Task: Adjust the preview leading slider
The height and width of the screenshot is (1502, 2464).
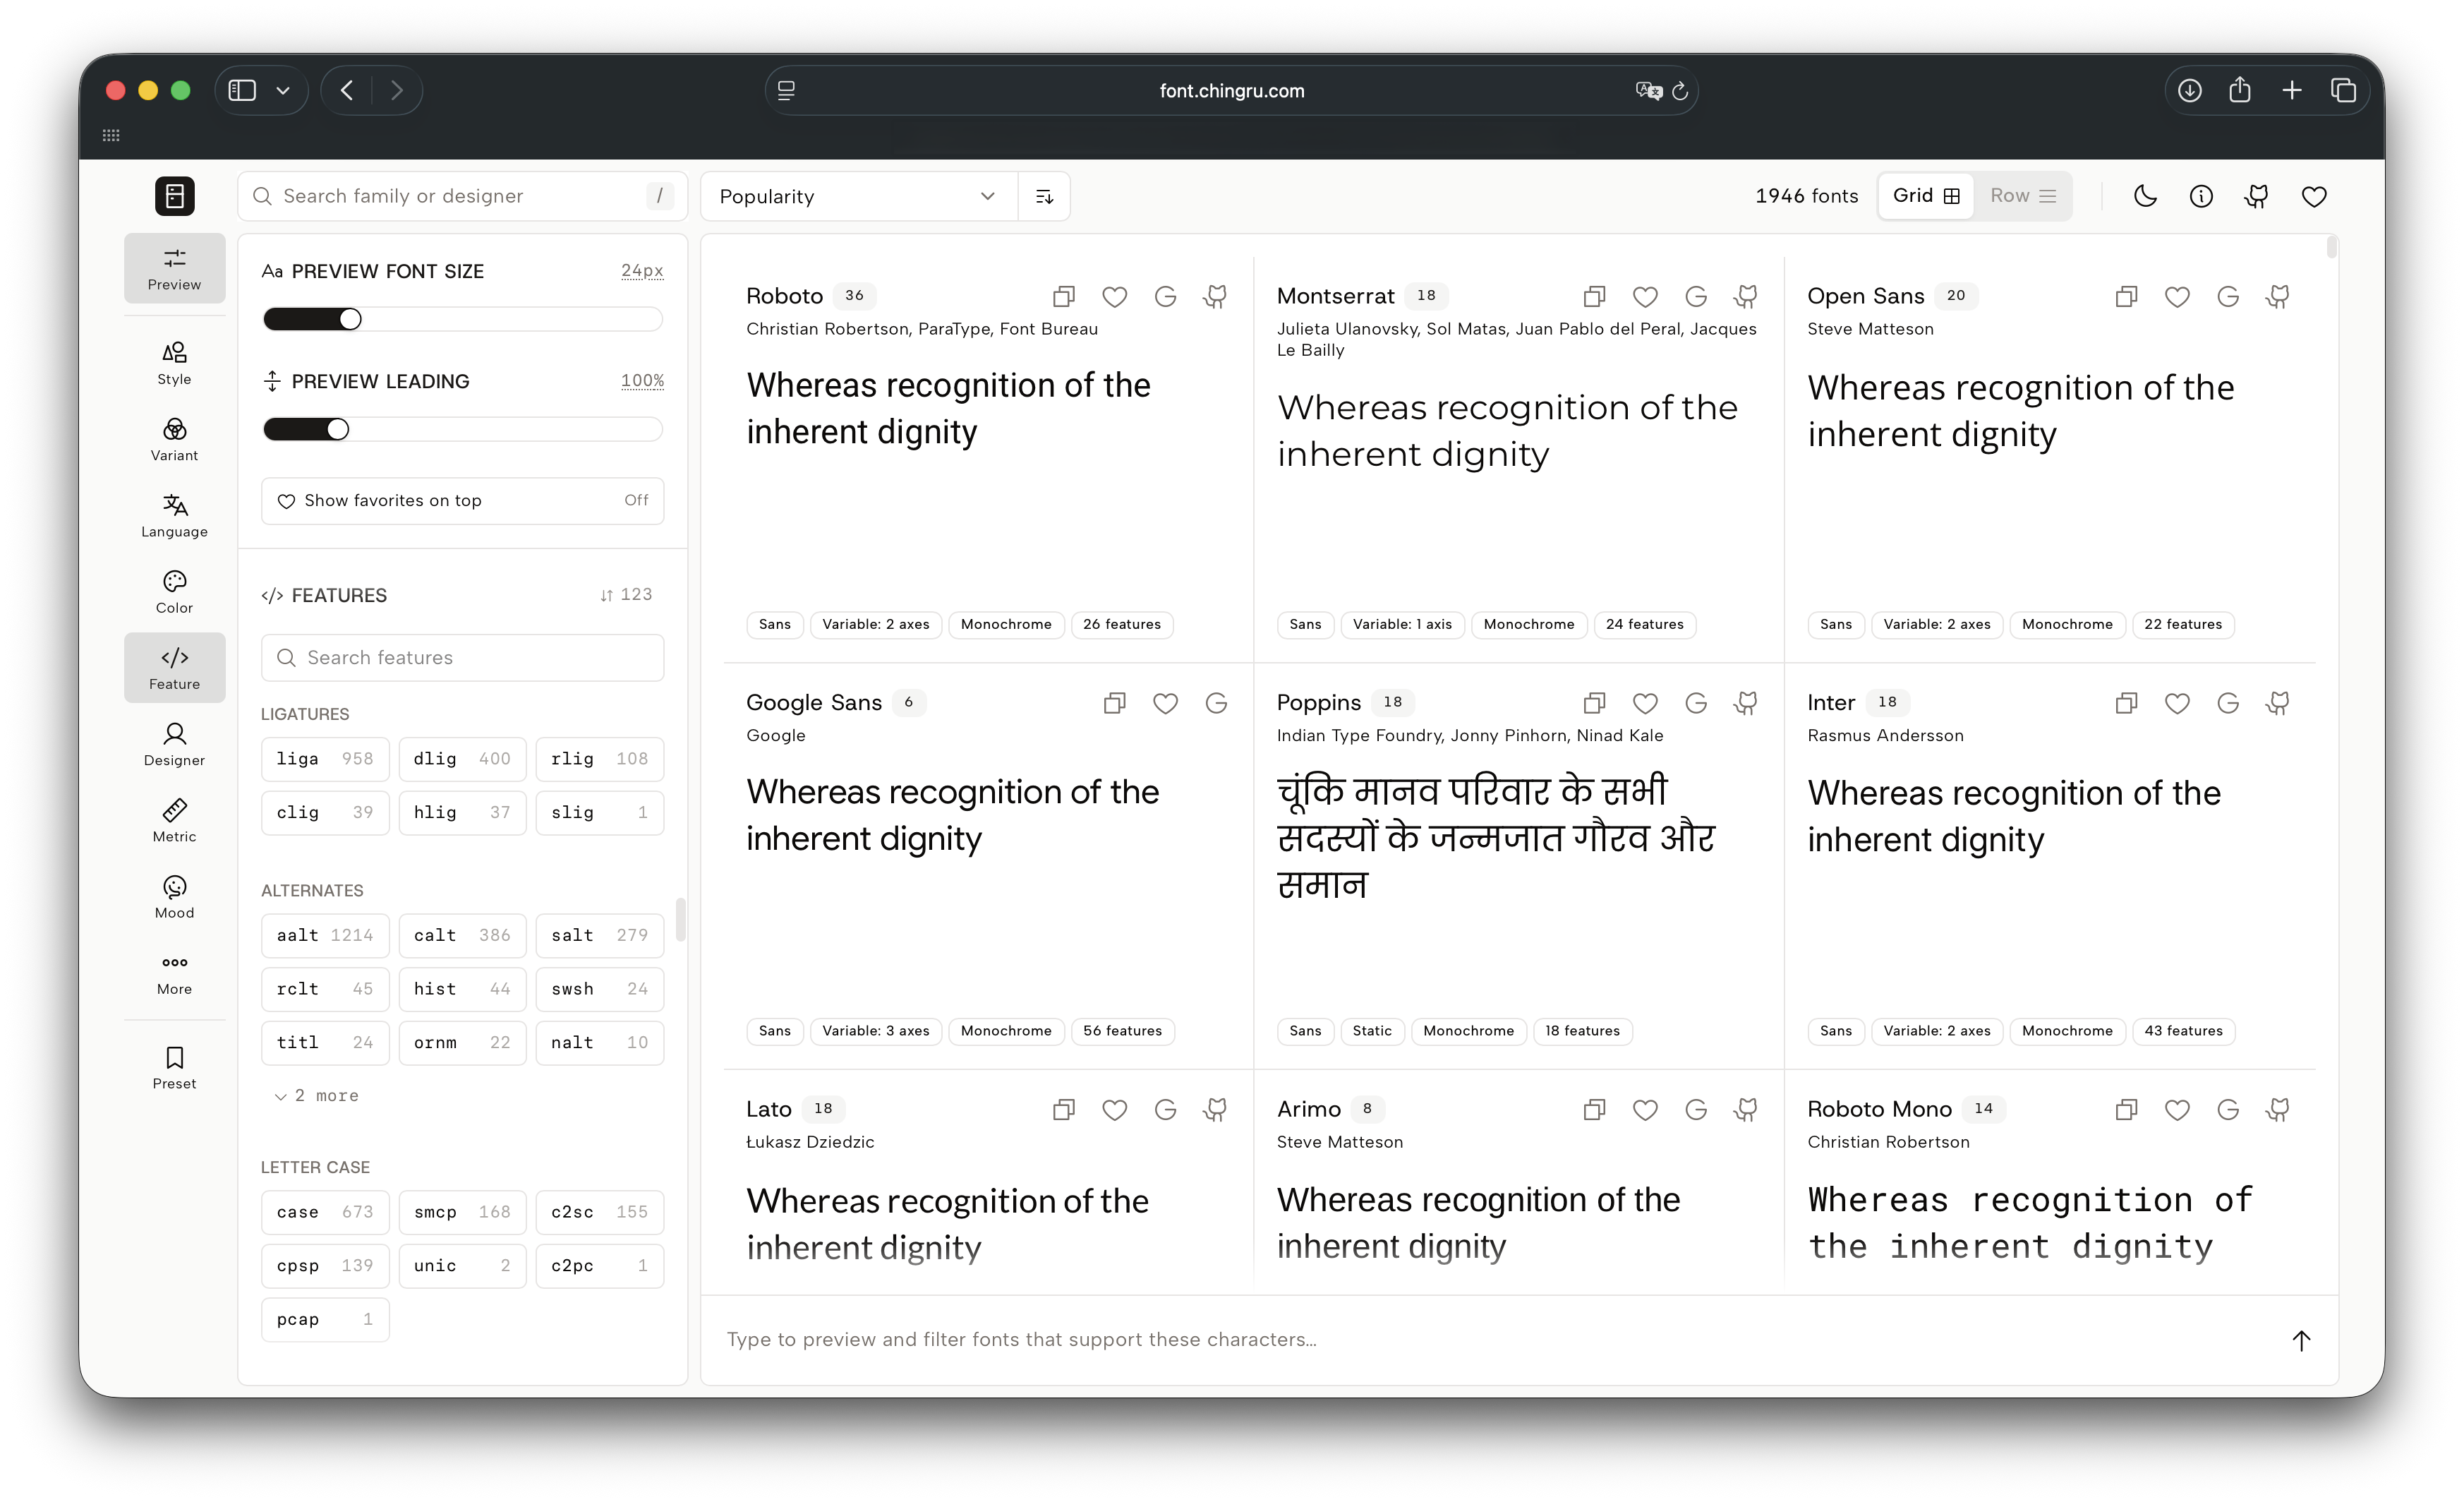Action: point(462,429)
